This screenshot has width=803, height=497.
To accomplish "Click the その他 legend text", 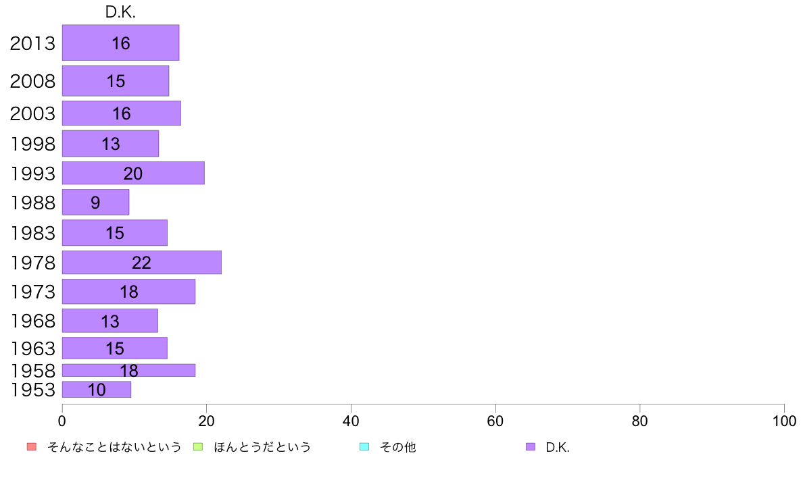I will (x=398, y=447).
